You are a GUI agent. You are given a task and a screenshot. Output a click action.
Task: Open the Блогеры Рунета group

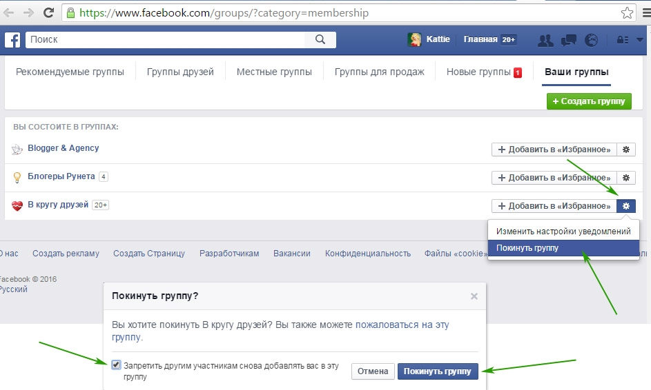(61, 176)
